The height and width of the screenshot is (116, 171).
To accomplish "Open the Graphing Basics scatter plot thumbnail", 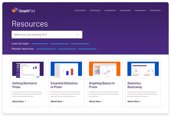I will [105, 70].
